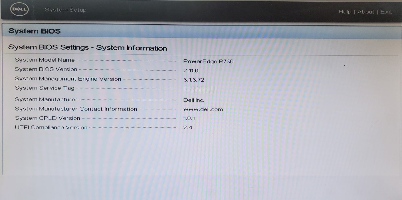
Task: Select the System Information breadcrumb entry
Action: tap(132, 48)
